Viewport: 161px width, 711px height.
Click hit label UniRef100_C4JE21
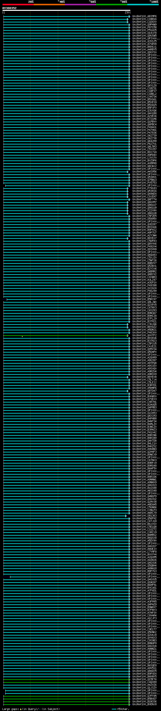point(144,346)
